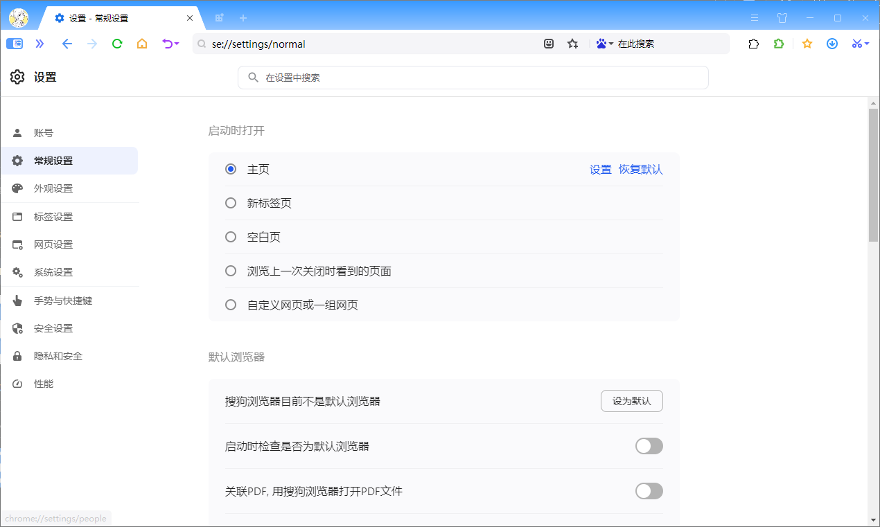Open the skin T-shirt icon
This screenshot has height=527, width=880.
click(782, 18)
